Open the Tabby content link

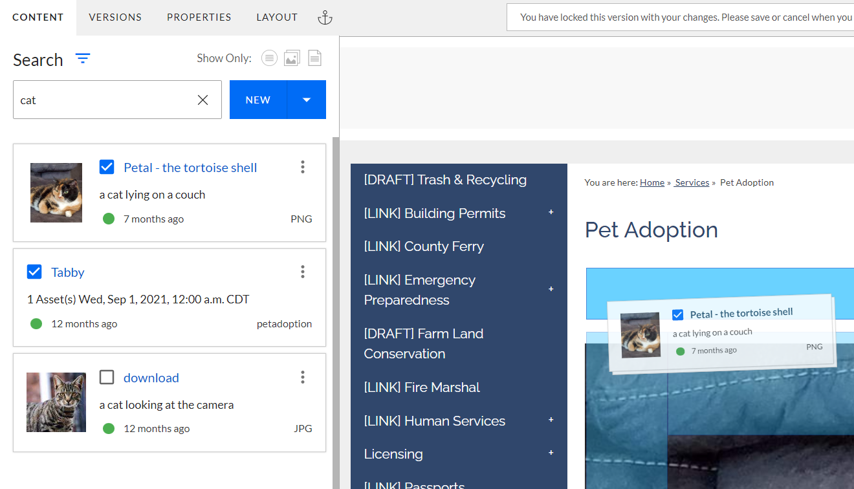coord(68,272)
